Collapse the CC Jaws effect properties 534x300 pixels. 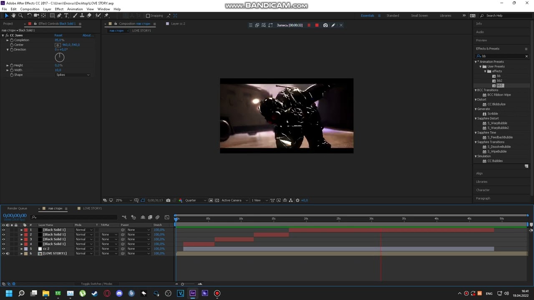3,35
